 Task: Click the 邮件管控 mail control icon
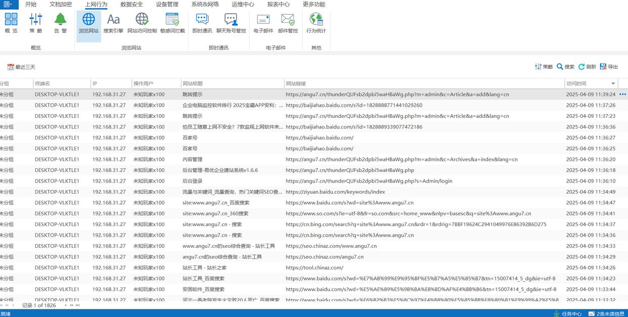(x=288, y=23)
